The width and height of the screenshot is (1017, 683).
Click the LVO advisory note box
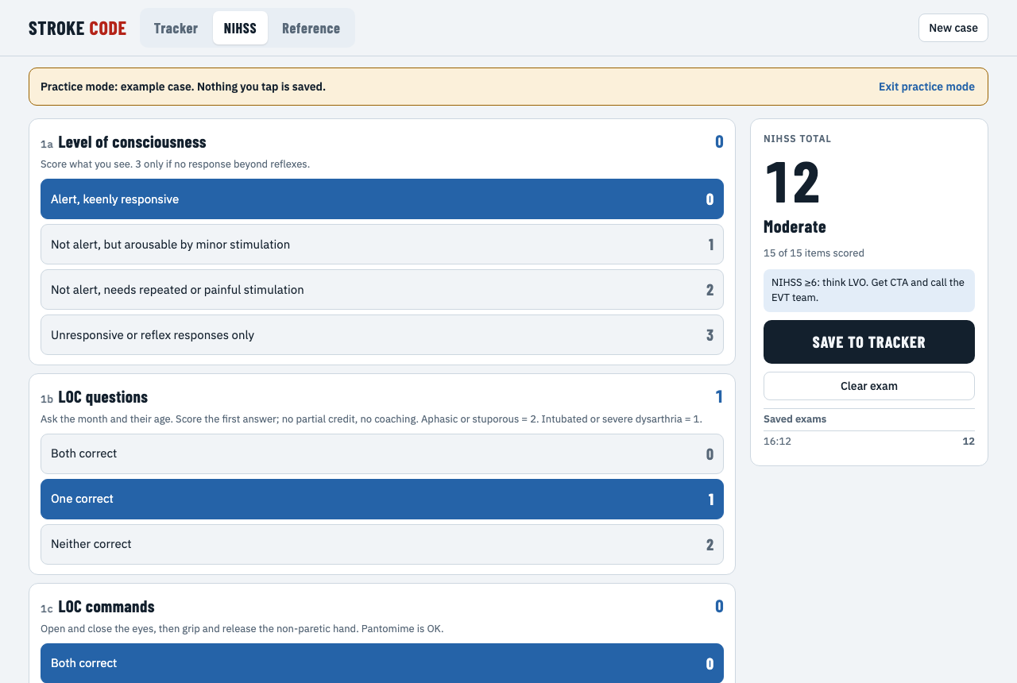click(x=869, y=291)
